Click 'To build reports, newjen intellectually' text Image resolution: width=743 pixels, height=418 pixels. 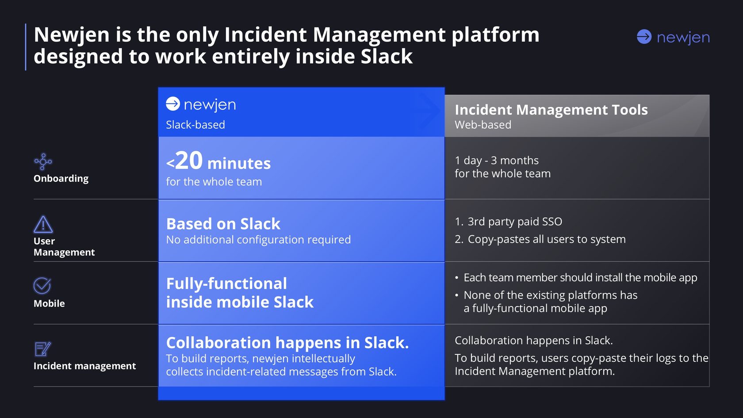click(x=260, y=359)
